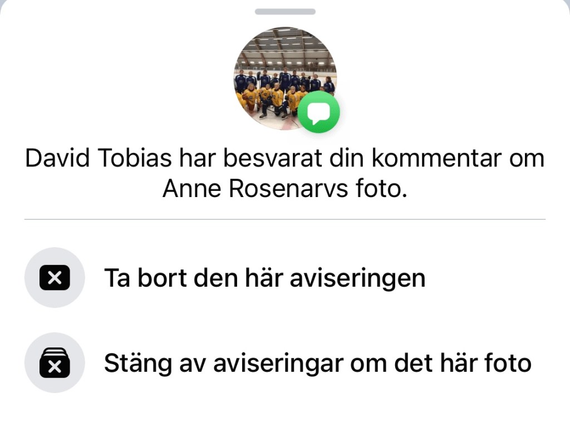Open the hockey team photo thumbnail
This screenshot has width=570, height=427.
(285, 78)
